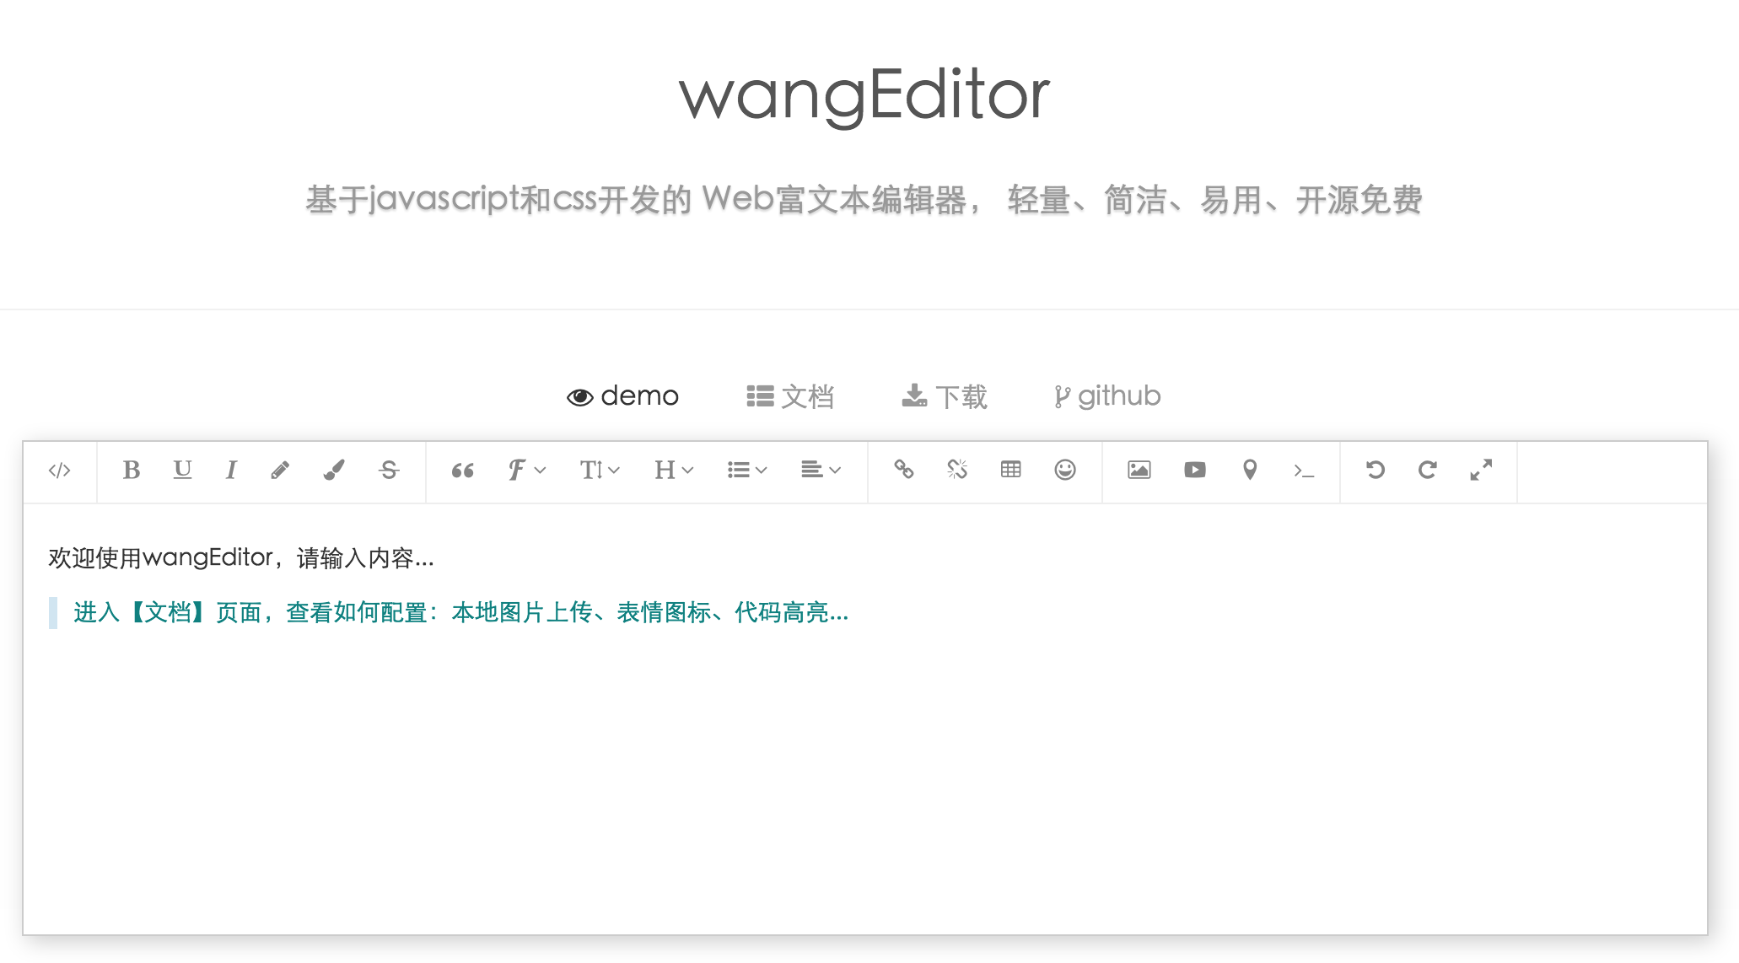Insert a code block
This screenshot has height=963, width=1739.
[x=1304, y=471]
